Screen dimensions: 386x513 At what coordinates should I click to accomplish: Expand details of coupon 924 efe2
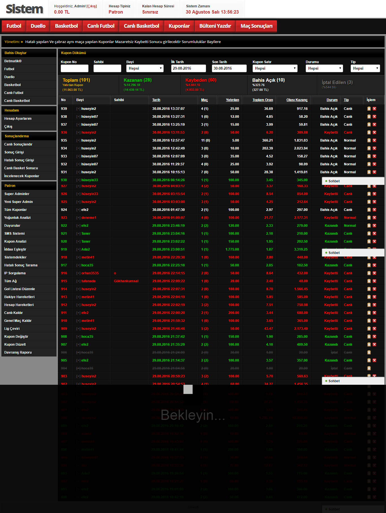point(78,210)
